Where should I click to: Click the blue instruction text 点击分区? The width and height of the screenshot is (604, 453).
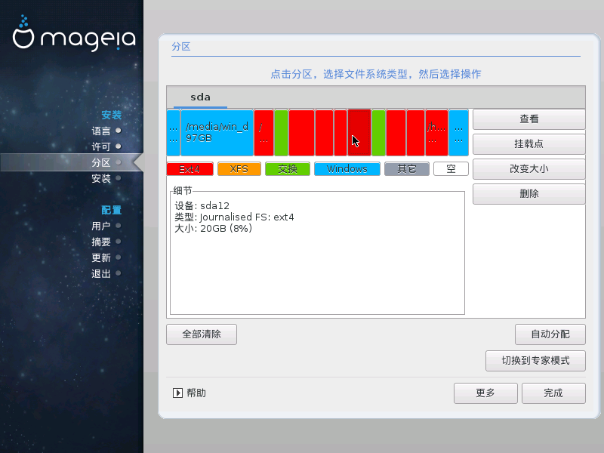click(x=375, y=74)
